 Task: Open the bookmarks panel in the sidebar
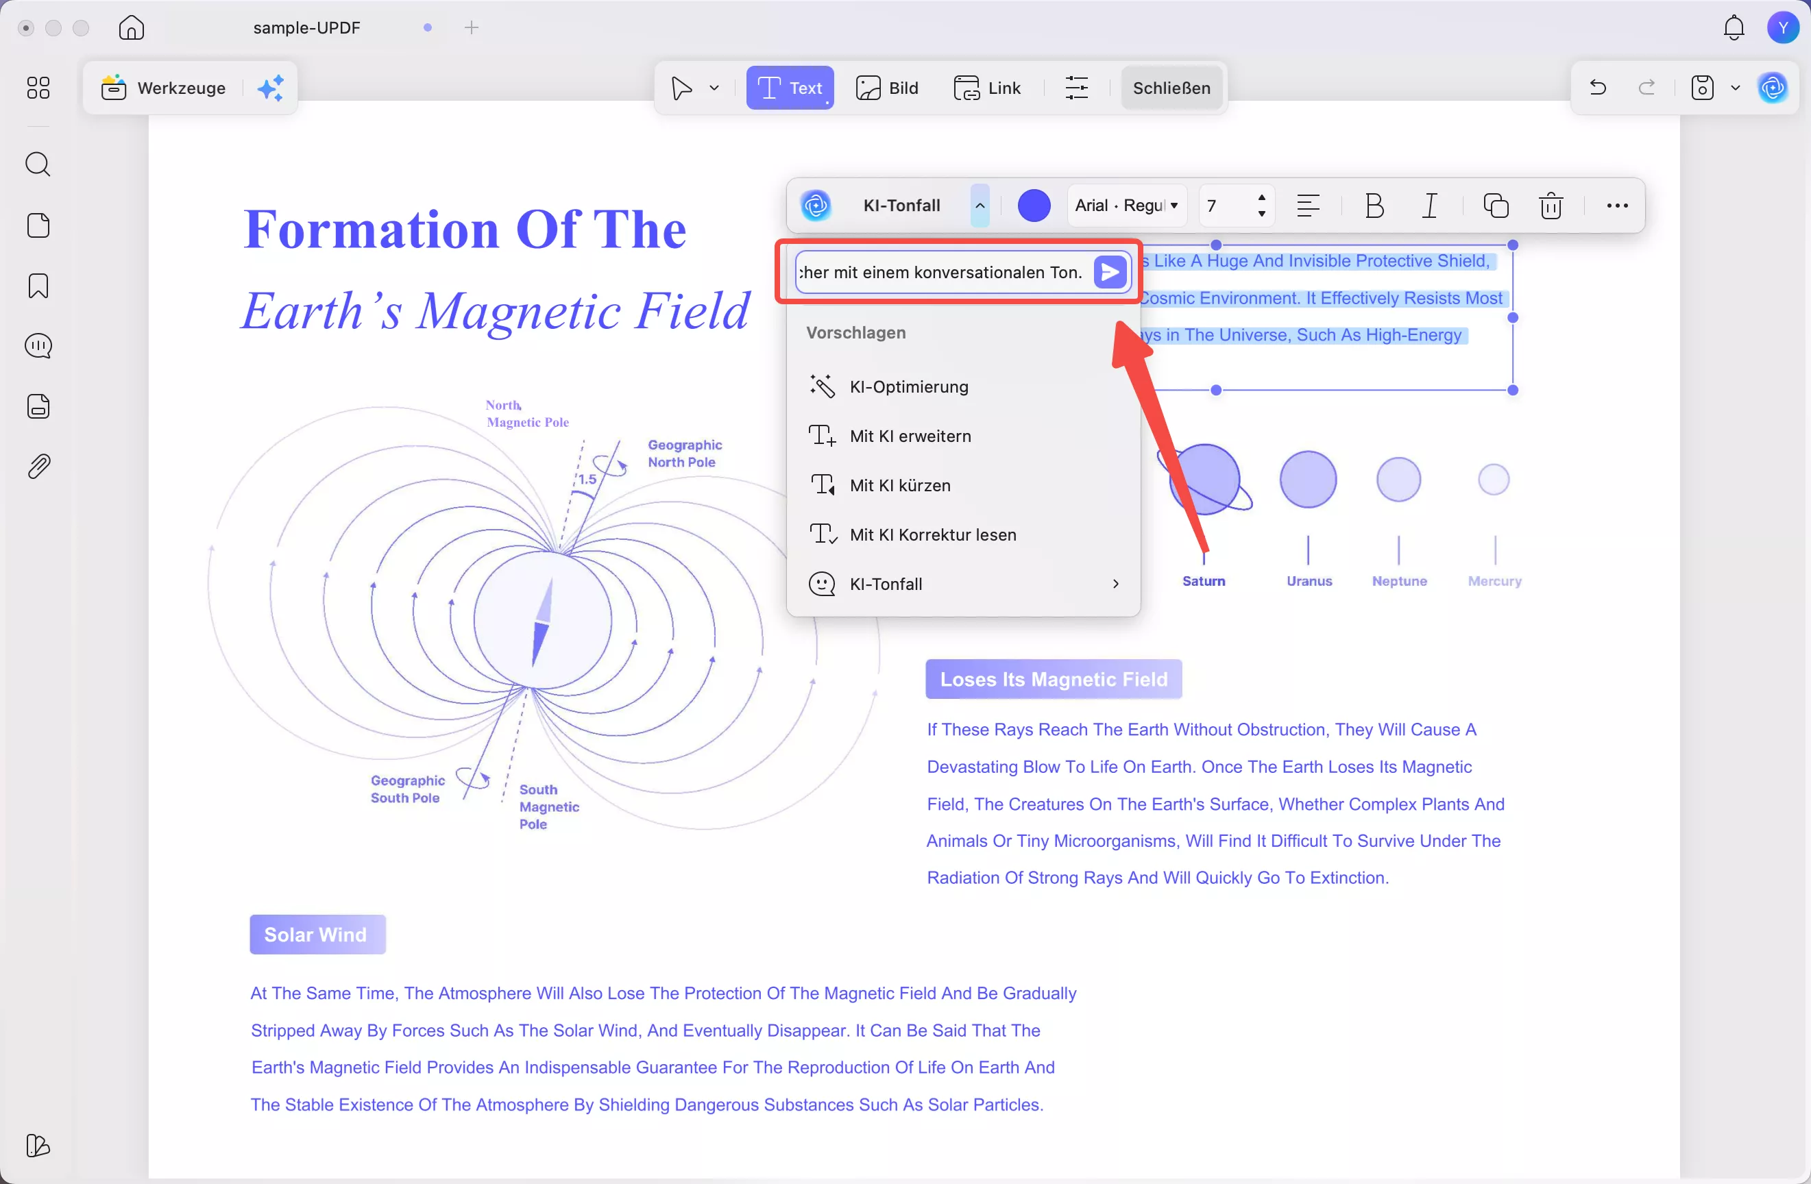coord(38,286)
